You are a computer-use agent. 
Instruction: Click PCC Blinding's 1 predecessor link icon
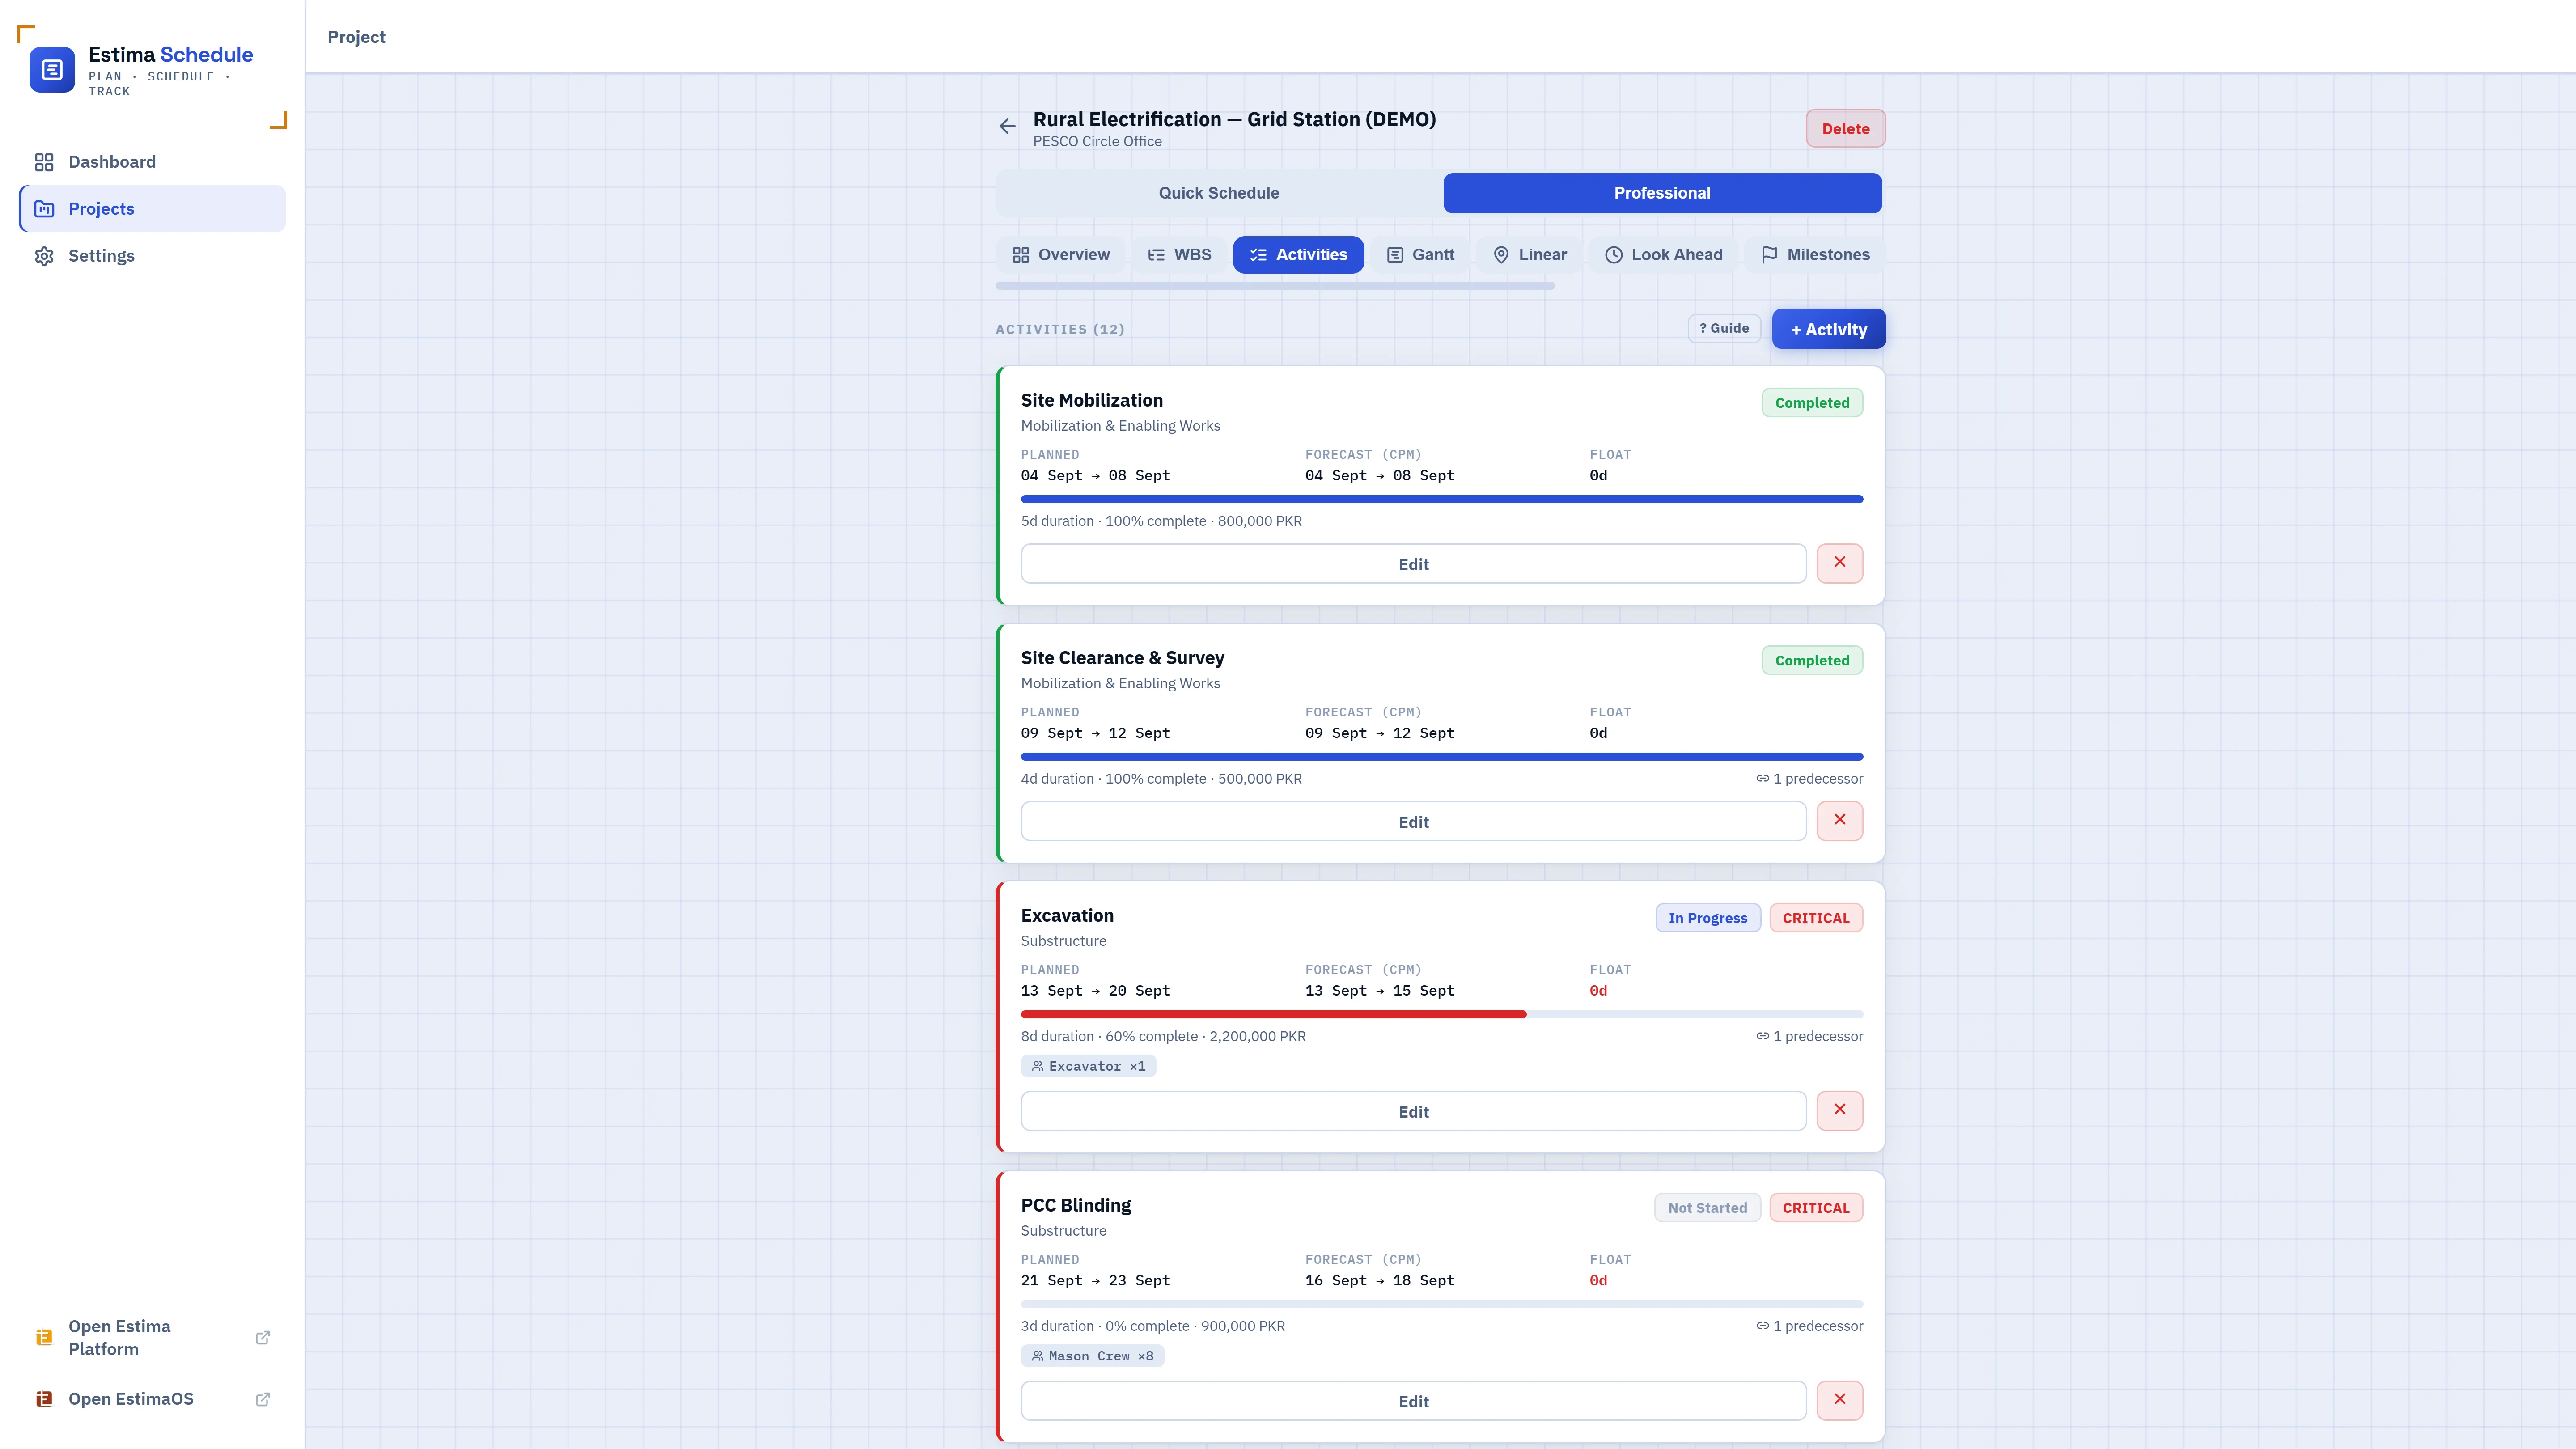(x=1762, y=1326)
